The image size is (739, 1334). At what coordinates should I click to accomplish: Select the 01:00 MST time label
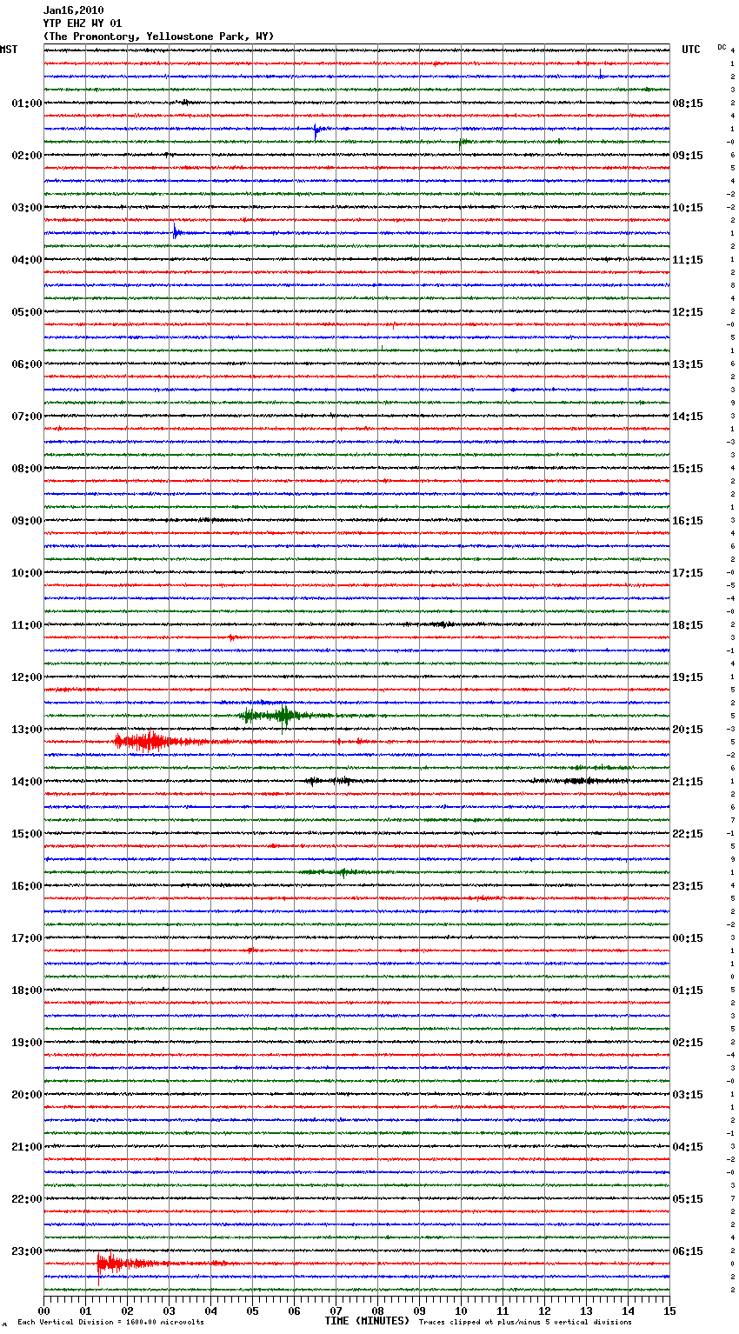pos(27,103)
